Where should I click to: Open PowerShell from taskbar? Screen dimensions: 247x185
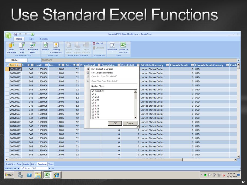click(29, 175)
